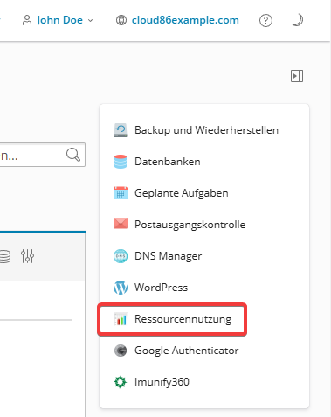This screenshot has height=417, width=331.
Task: Collapse the right sidebar panel
Action: [x=297, y=76]
